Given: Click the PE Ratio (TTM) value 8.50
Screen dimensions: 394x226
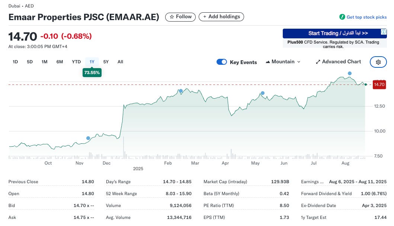Looking at the screenshot, I should click(284, 206).
